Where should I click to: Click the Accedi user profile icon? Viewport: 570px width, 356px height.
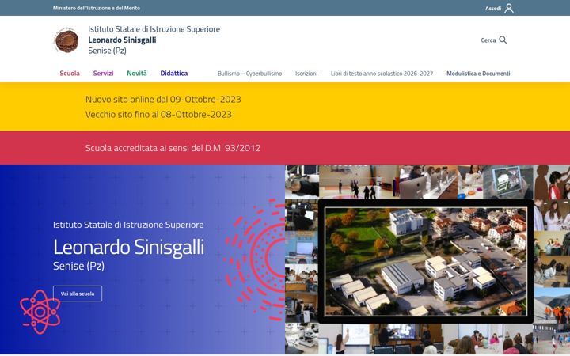pos(509,8)
